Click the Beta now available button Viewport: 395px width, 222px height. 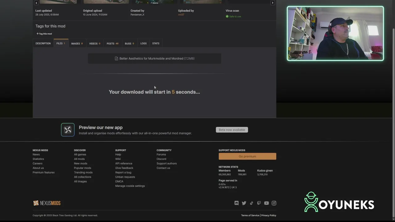click(x=232, y=130)
